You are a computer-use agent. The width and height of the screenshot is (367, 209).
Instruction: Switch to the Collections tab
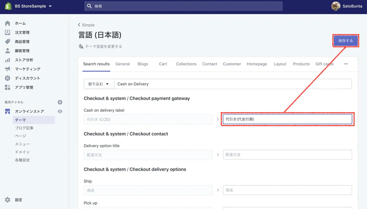[186, 64]
